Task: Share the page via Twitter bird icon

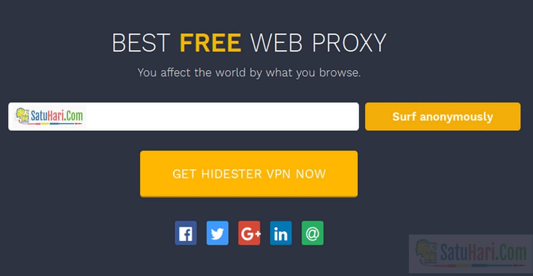Action: (217, 233)
